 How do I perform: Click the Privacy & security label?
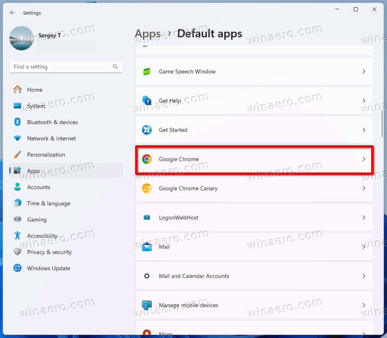click(49, 252)
